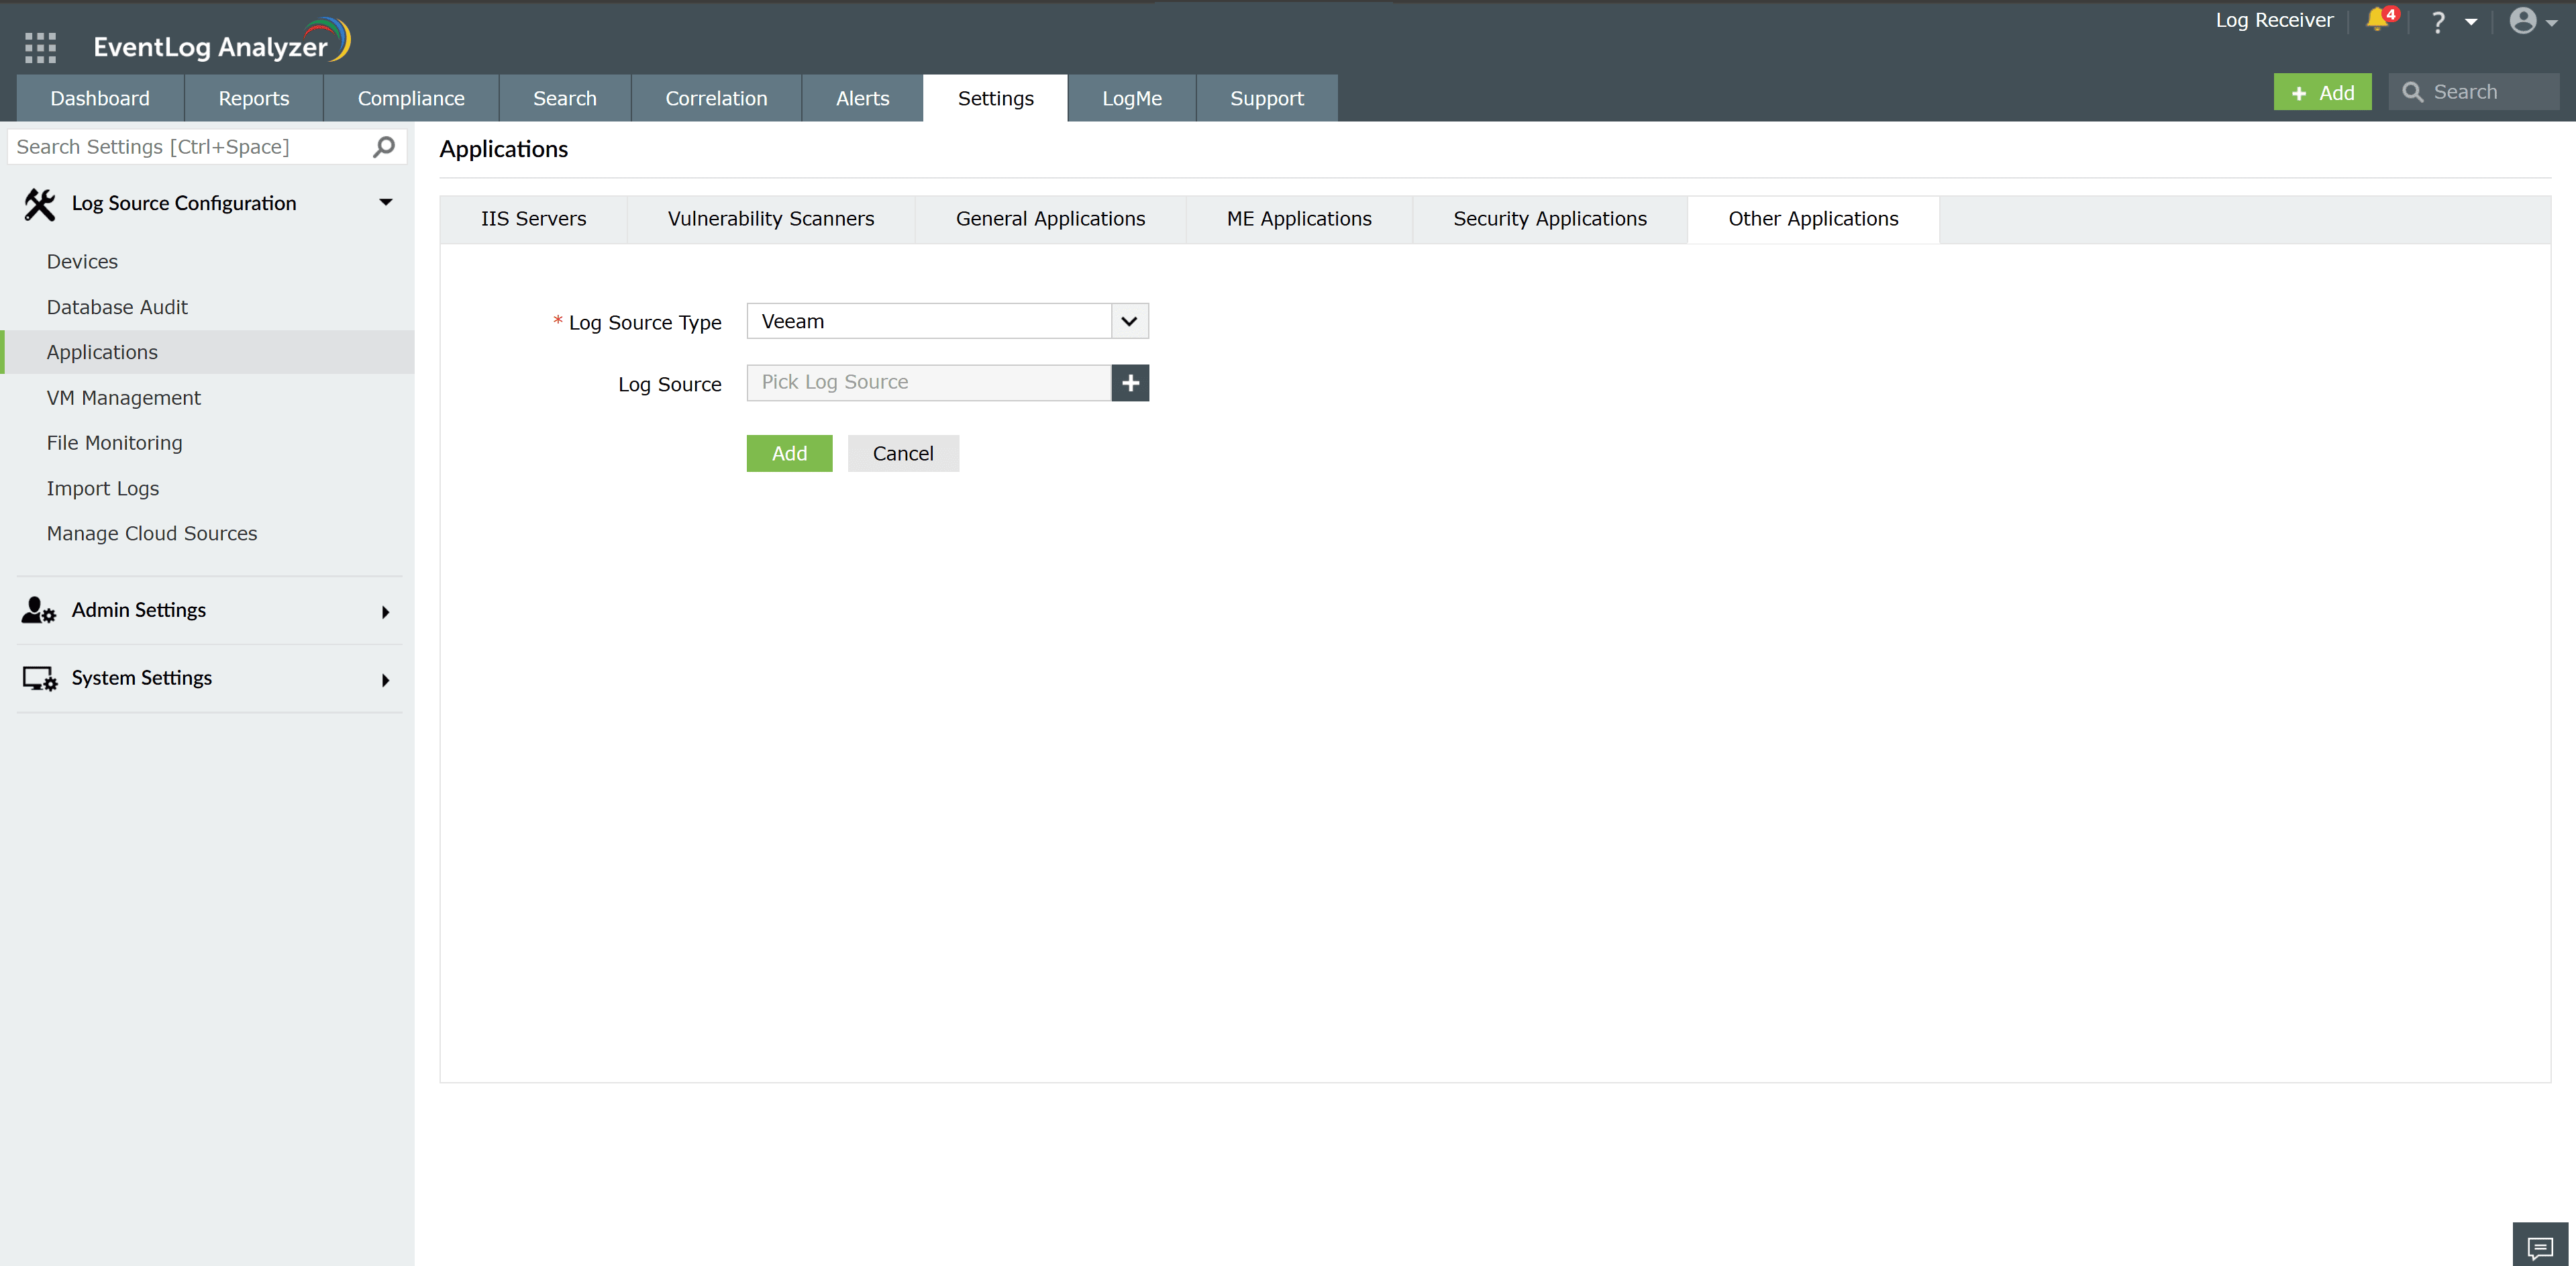Select the IIS Servers tab
The image size is (2576, 1266).
(x=533, y=219)
